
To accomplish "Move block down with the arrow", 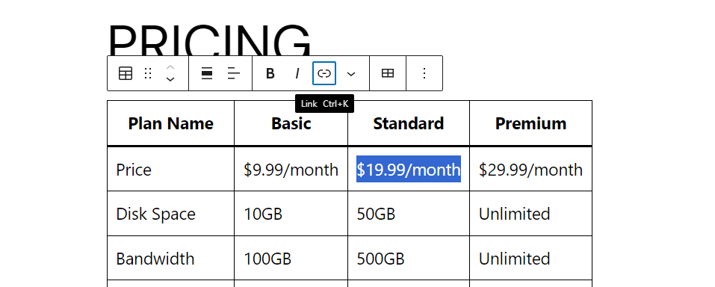I will pyautogui.click(x=170, y=79).
